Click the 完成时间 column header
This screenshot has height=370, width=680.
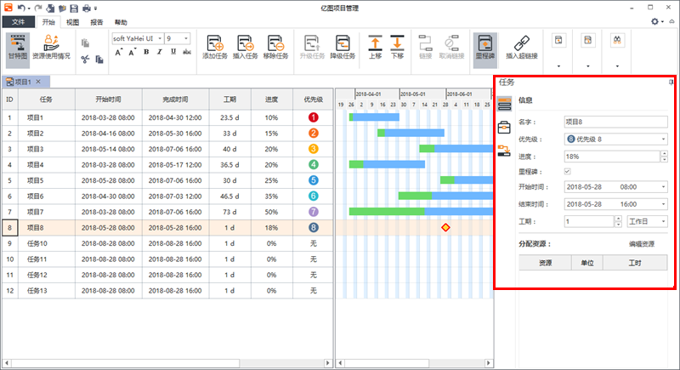pyautogui.click(x=175, y=100)
